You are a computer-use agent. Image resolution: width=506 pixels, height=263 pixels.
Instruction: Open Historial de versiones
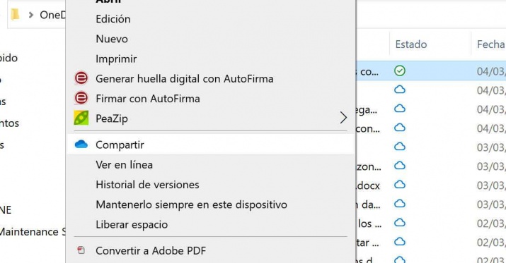pos(147,185)
